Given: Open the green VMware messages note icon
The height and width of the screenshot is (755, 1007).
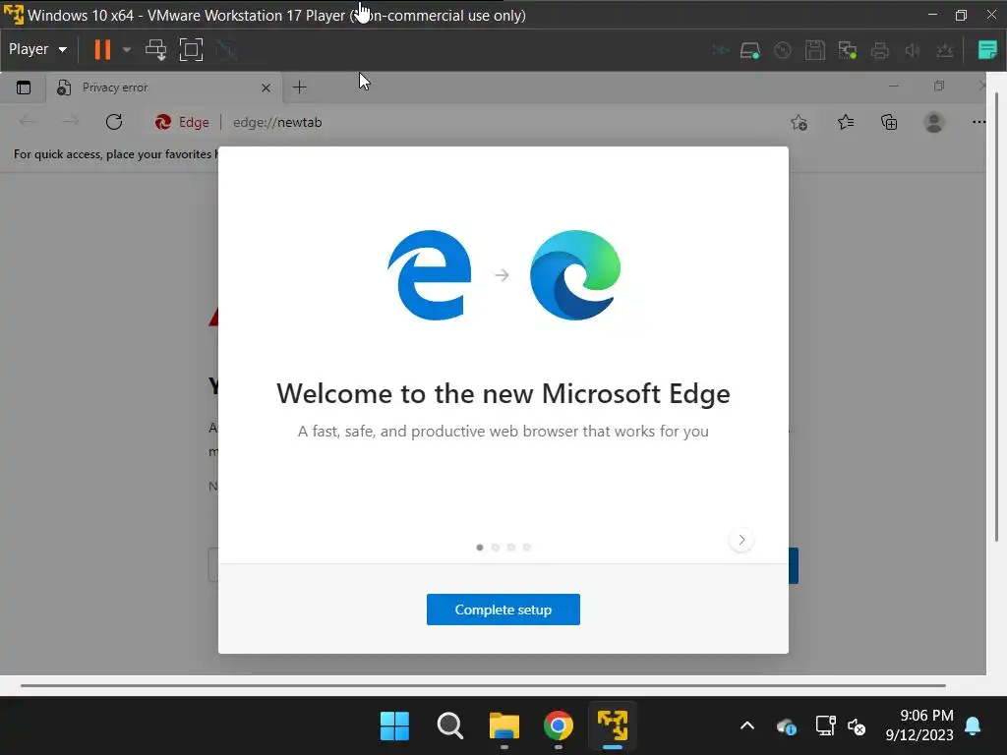Looking at the screenshot, I should [987, 49].
